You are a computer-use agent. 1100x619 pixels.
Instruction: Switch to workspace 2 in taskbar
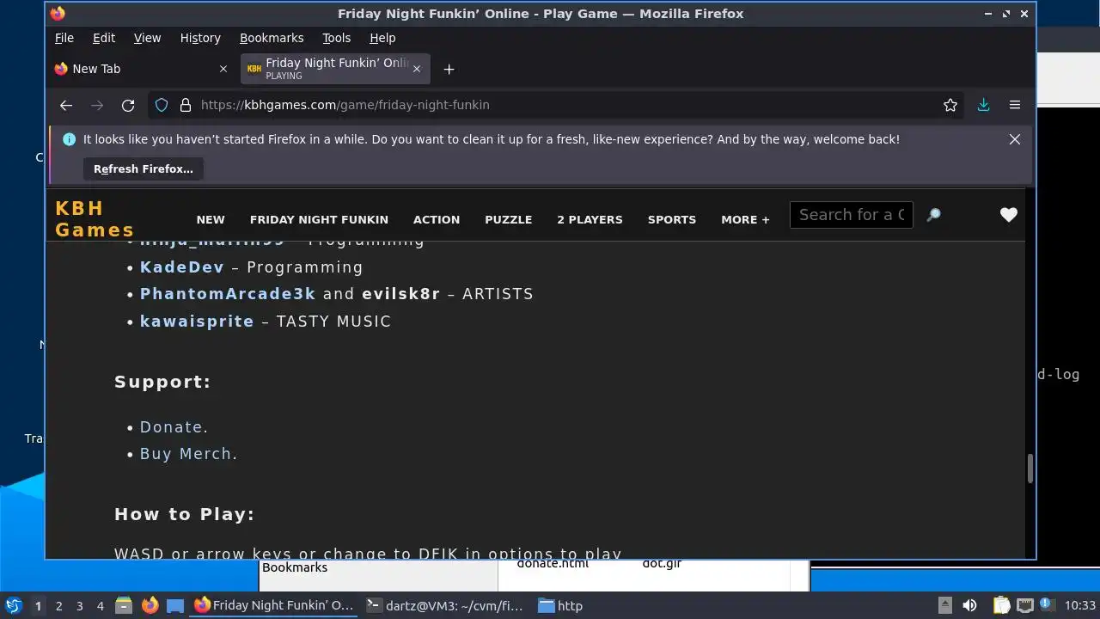coord(59,606)
